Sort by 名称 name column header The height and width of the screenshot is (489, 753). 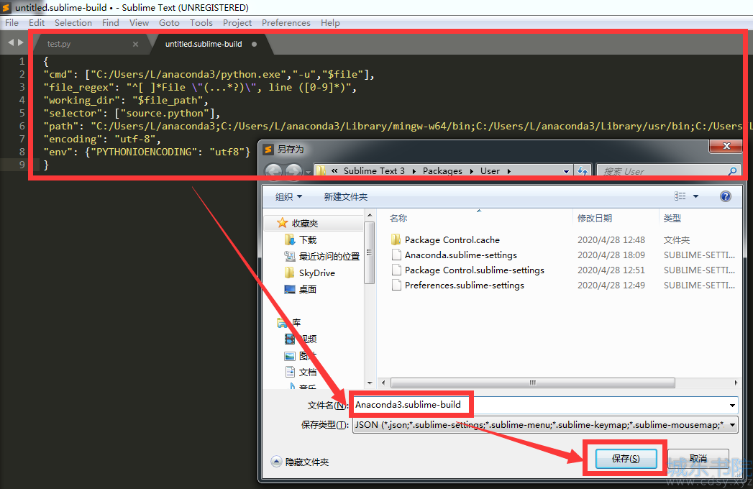(398, 218)
